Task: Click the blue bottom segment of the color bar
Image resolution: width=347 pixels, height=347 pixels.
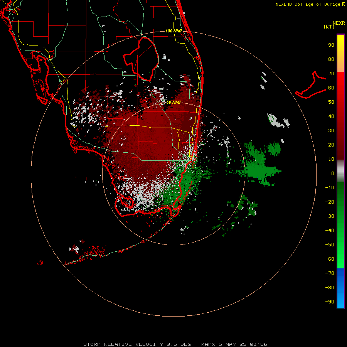Action: pyautogui.click(x=340, y=288)
